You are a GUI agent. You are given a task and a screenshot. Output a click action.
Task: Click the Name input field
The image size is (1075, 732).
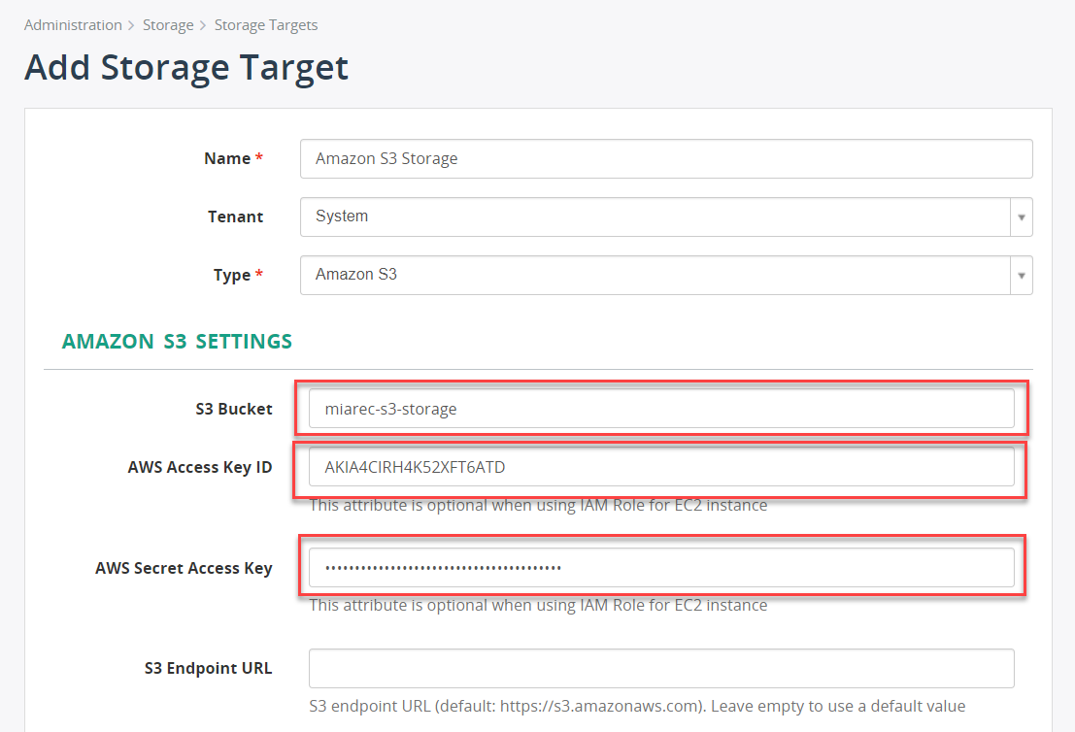(666, 159)
